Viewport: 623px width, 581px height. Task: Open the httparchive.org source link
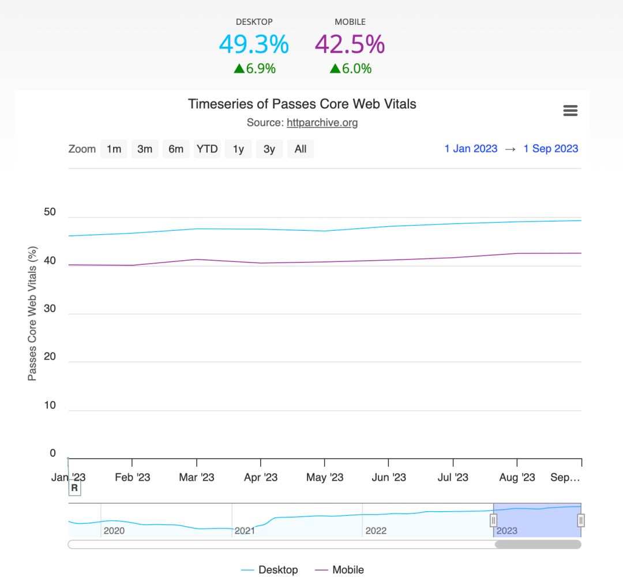[322, 122]
